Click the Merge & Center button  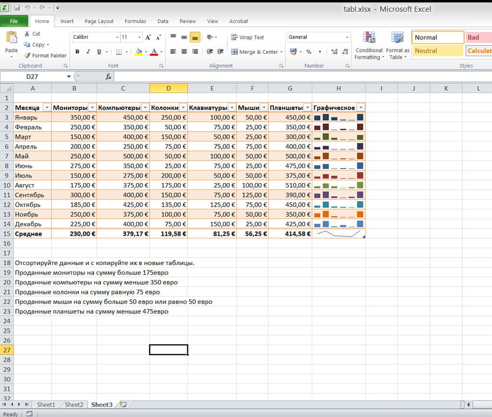tap(255, 52)
